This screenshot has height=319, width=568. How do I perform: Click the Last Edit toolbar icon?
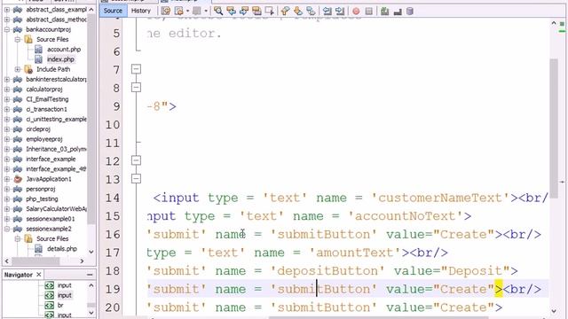pyautogui.click(x=166, y=12)
